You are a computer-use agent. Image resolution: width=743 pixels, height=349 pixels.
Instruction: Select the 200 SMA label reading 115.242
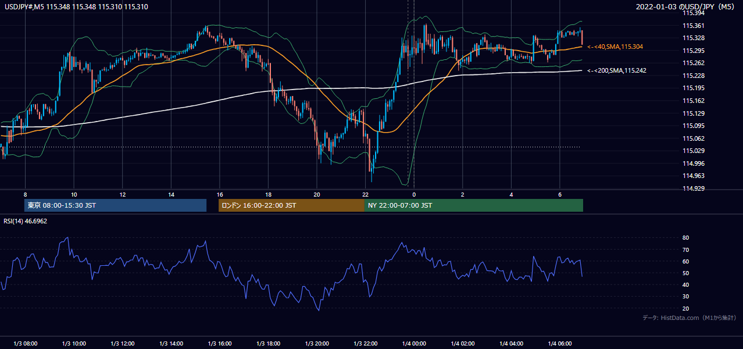click(x=617, y=70)
